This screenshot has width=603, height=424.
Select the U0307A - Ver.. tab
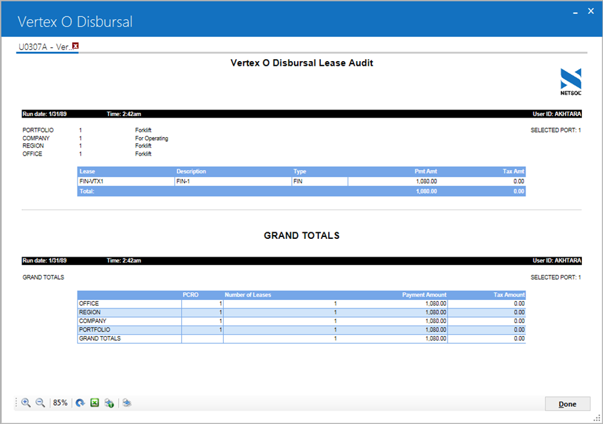tap(44, 47)
